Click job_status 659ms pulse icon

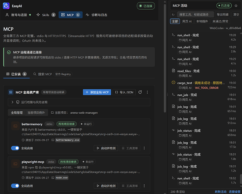[173, 130]
